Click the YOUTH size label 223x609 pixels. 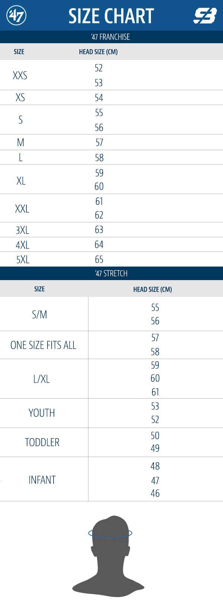42,413
